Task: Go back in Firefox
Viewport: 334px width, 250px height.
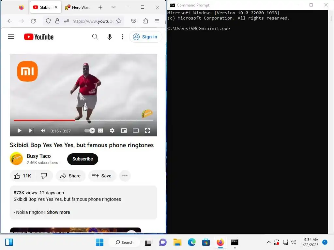Action: click(x=10, y=21)
